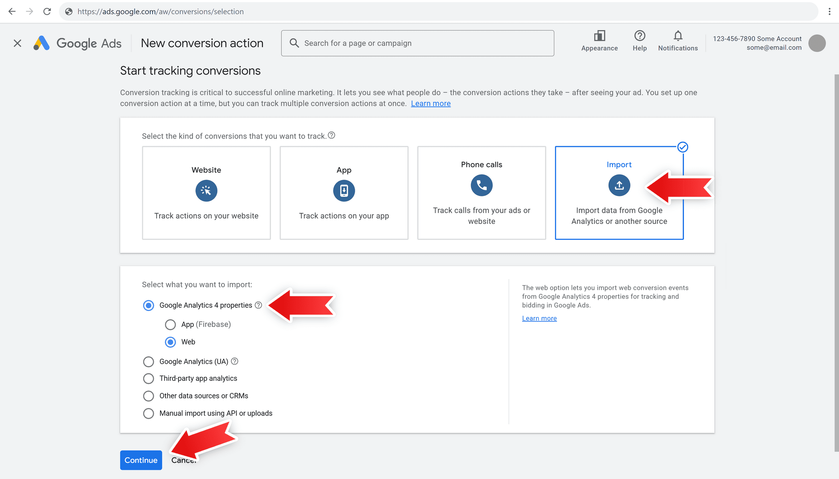This screenshot has height=479, width=839.
Task: Select the Google Analytics (UA) option
Action: point(148,362)
